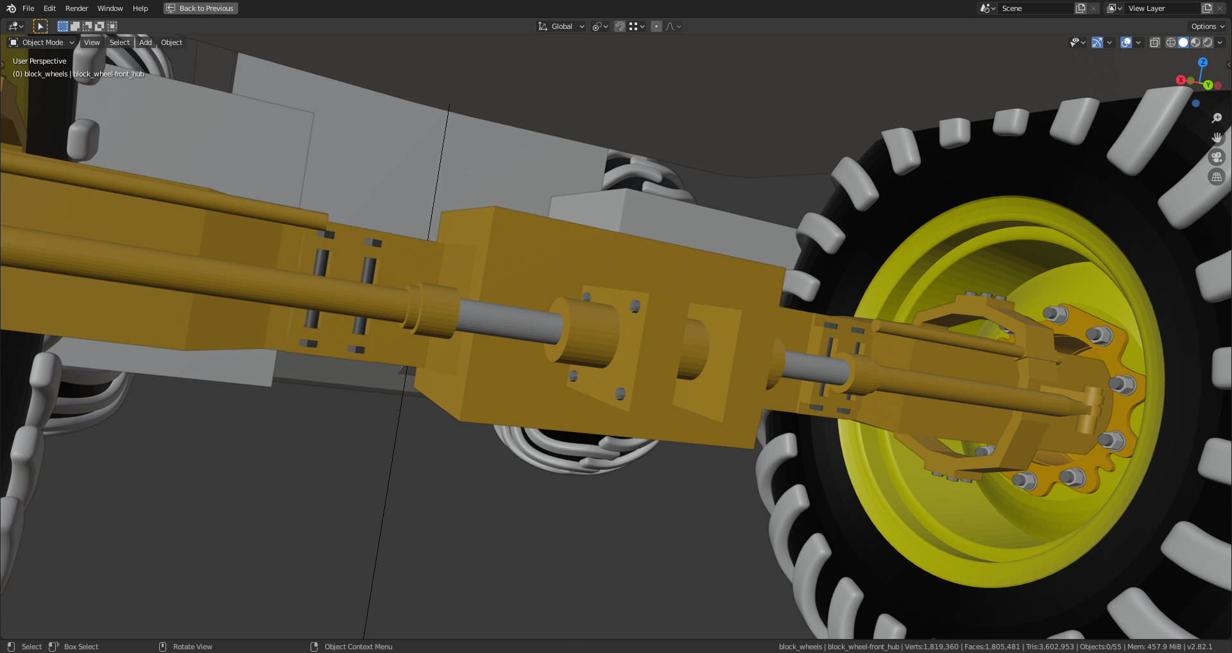Expand the sidebar with the arrow
1232x653 pixels.
1229,64
